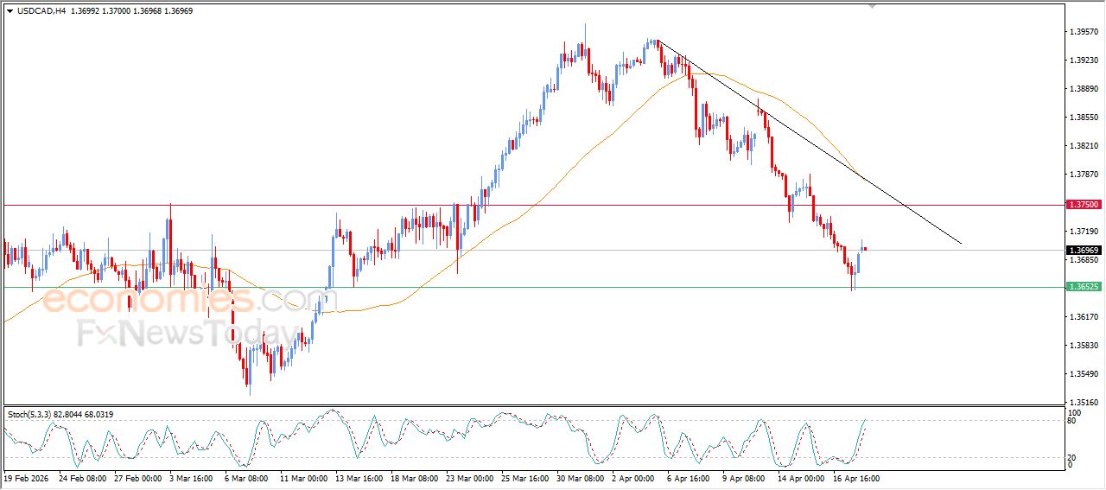Click the 16 Apr 16:00 date label
The image size is (1106, 490).
[x=856, y=477]
